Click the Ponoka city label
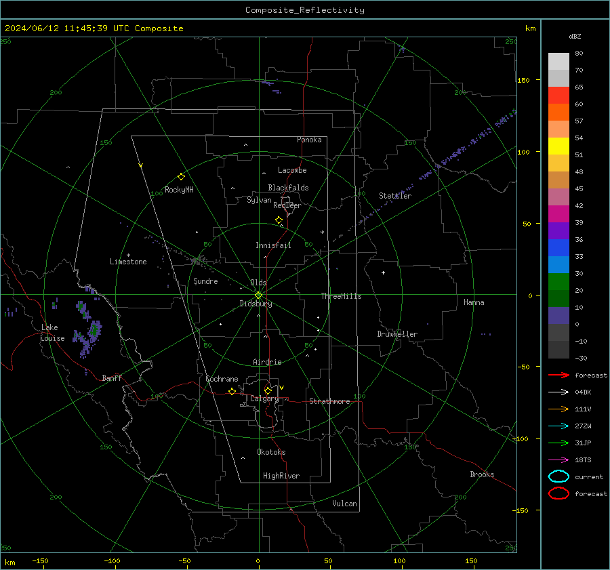 309,140
